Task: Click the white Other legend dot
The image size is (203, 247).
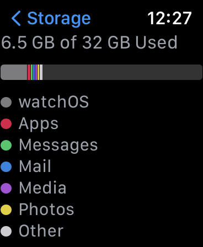Action: coord(6,231)
